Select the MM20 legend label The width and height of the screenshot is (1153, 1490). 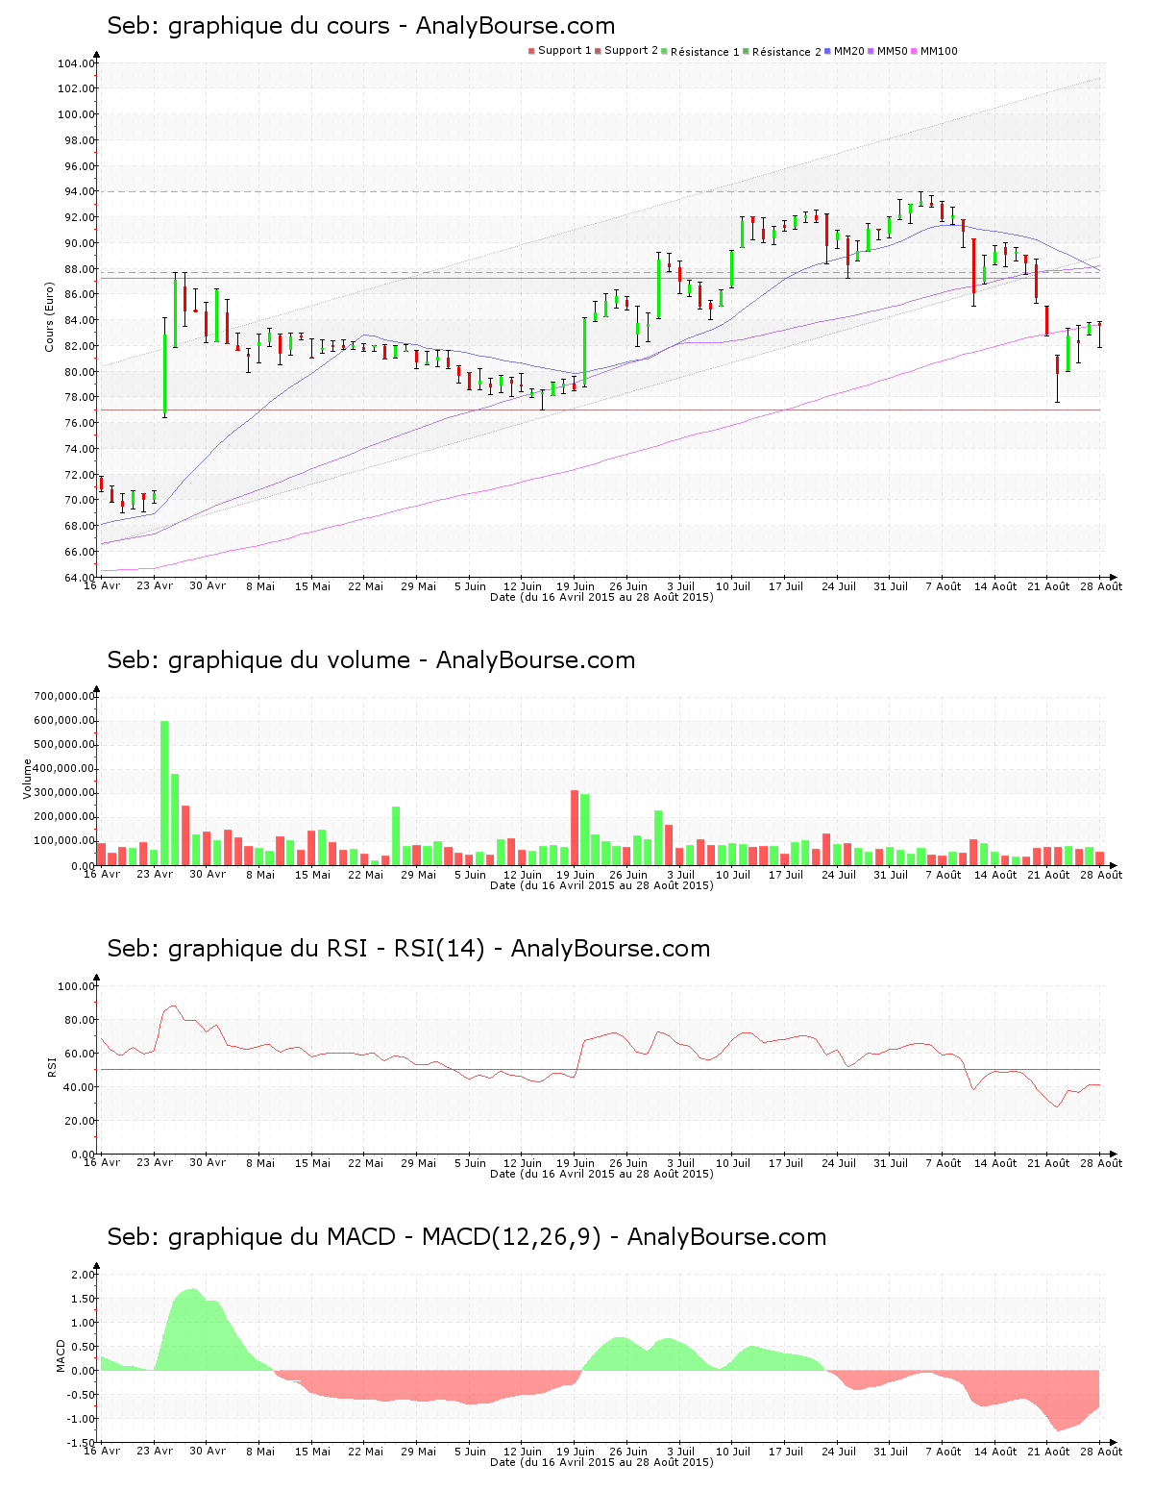pos(849,51)
